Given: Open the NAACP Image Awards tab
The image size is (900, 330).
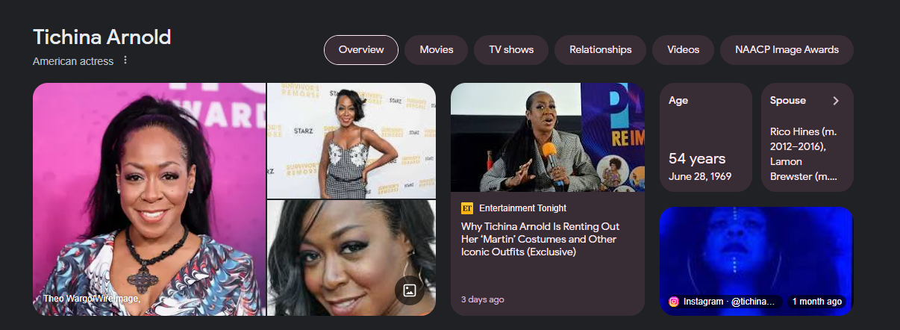Looking at the screenshot, I should [x=787, y=50].
